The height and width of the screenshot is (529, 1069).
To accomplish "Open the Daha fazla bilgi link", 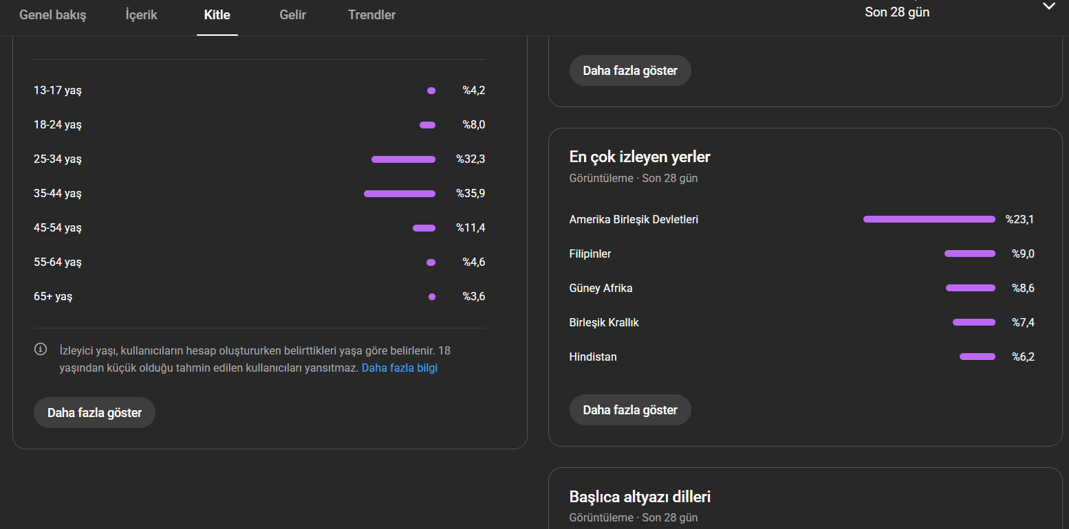I will coord(400,368).
